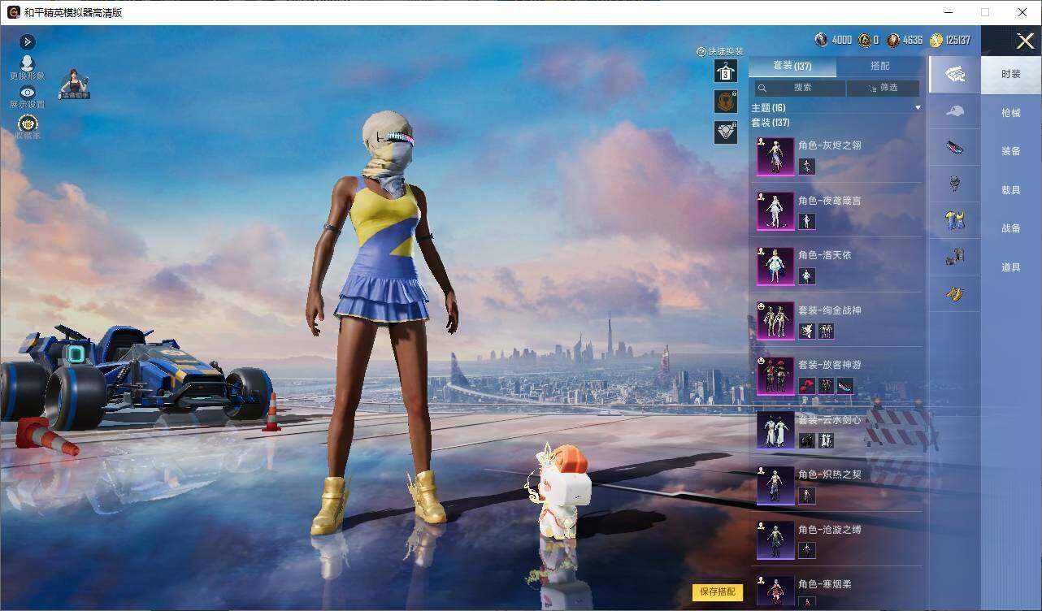Open the 枪械 firearms tab
This screenshot has height=611, width=1042.
[1010, 113]
